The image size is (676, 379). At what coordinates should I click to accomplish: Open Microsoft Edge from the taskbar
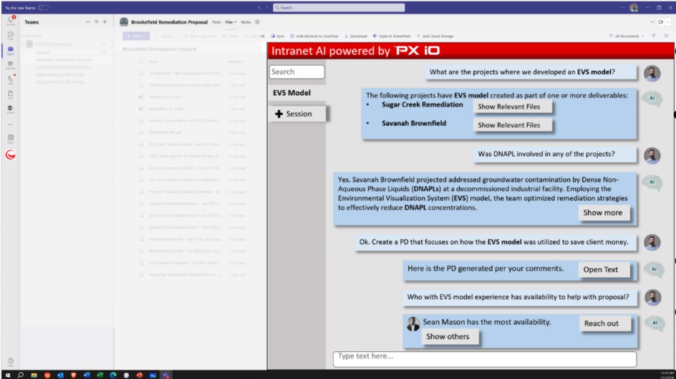coord(113,375)
